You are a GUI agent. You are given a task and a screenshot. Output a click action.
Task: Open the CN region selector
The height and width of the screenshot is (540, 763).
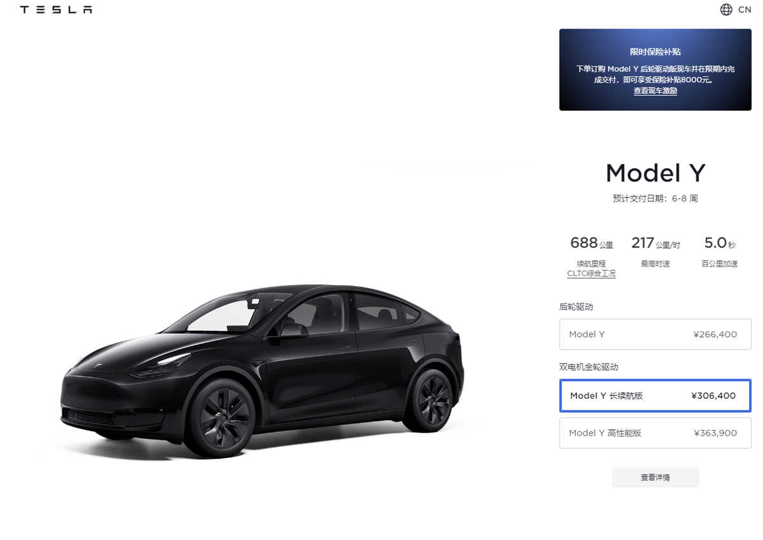[x=745, y=10]
